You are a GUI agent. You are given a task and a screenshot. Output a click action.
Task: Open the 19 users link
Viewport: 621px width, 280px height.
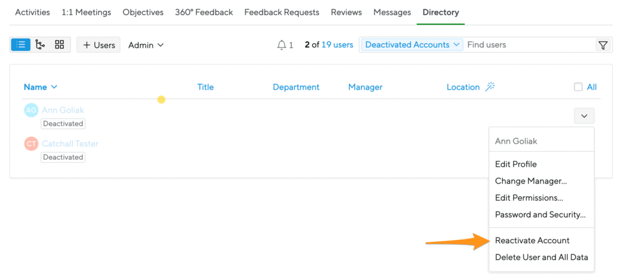(x=337, y=45)
